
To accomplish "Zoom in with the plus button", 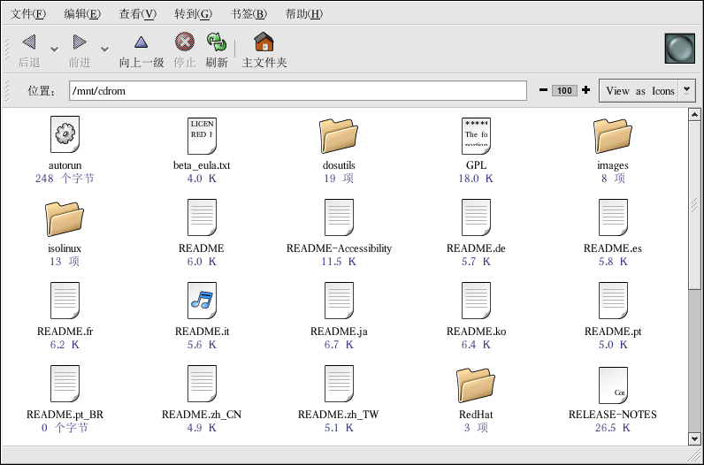I will tap(585, 91).
